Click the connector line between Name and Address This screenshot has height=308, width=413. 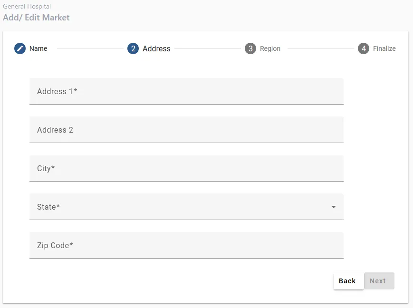pos(90,48)
